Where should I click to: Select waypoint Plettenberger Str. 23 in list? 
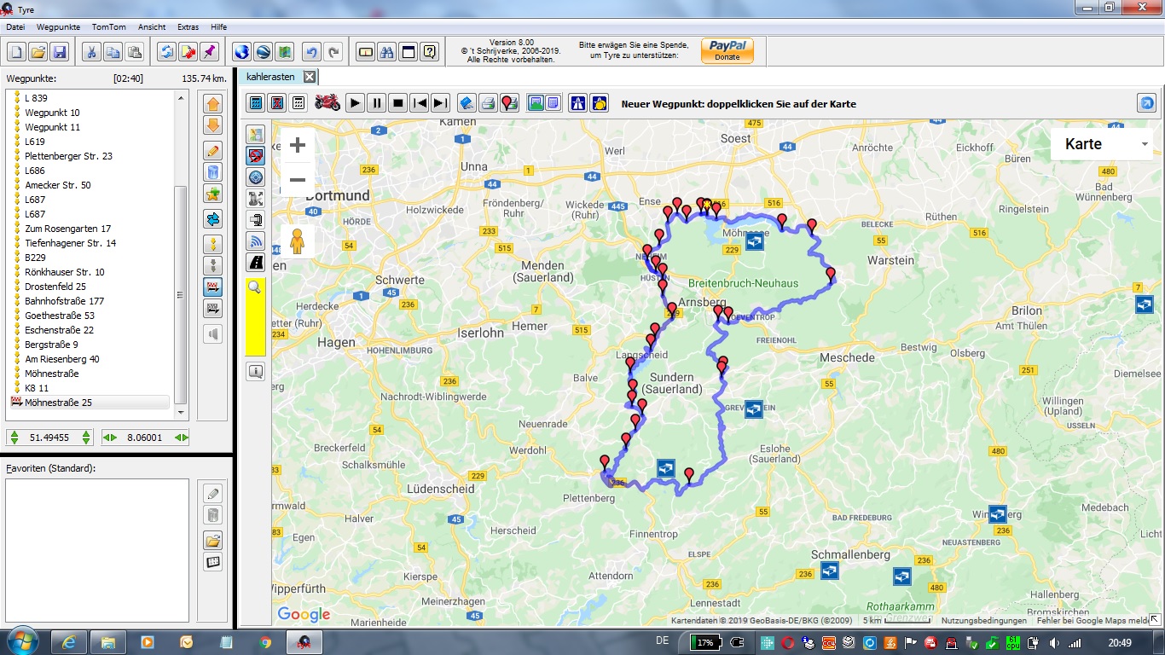[68, 156]
